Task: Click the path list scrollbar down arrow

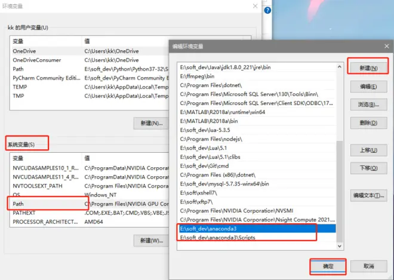Action: (x=340, y=246)
